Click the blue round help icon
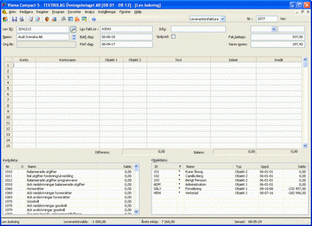The image size is (312, 226). point(94,19)
